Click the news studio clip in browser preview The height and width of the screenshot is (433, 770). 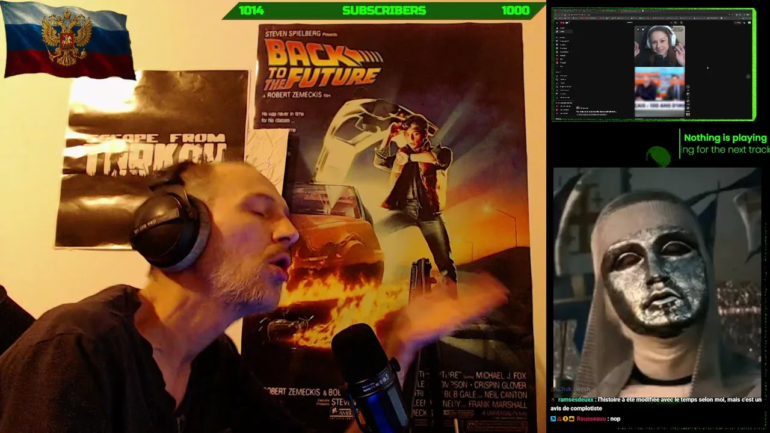tap(659, 91)
